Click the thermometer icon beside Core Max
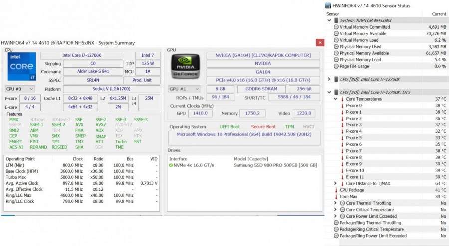 pos(336,197)
